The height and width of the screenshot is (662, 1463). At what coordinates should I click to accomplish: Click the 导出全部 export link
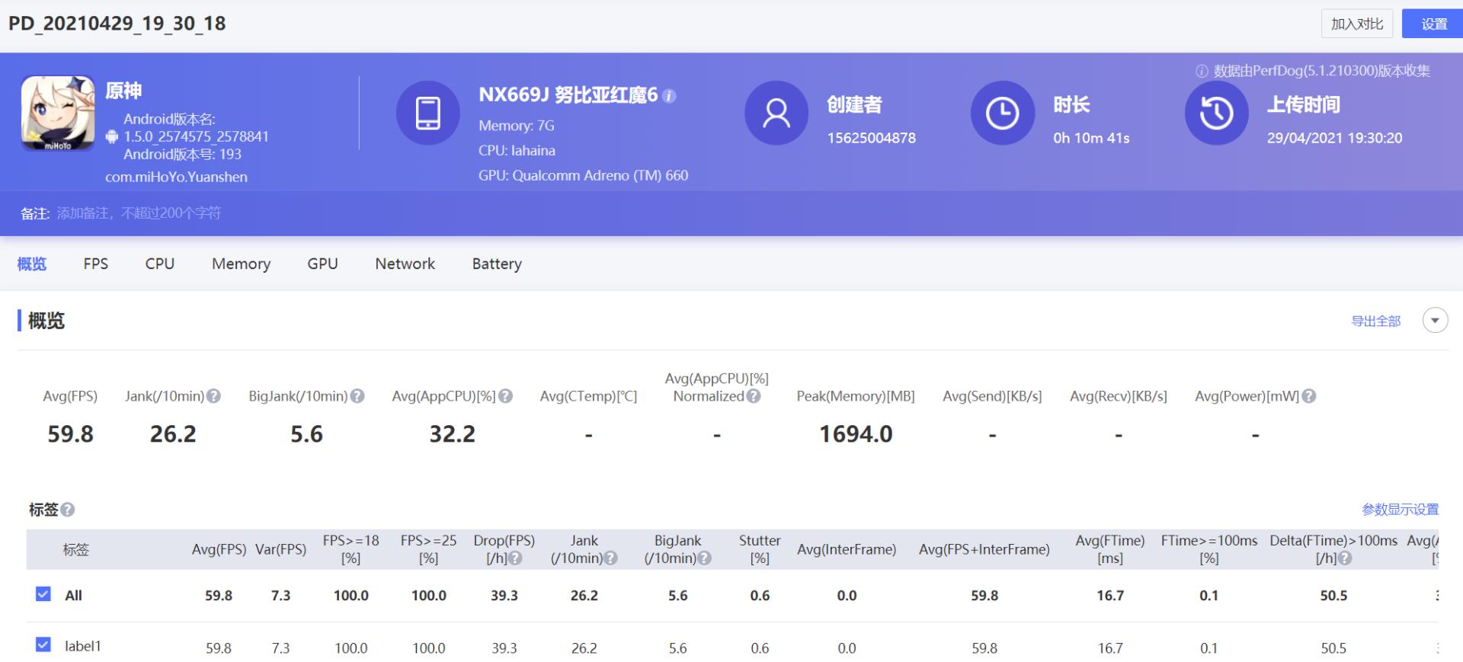tap(1375, 321)
